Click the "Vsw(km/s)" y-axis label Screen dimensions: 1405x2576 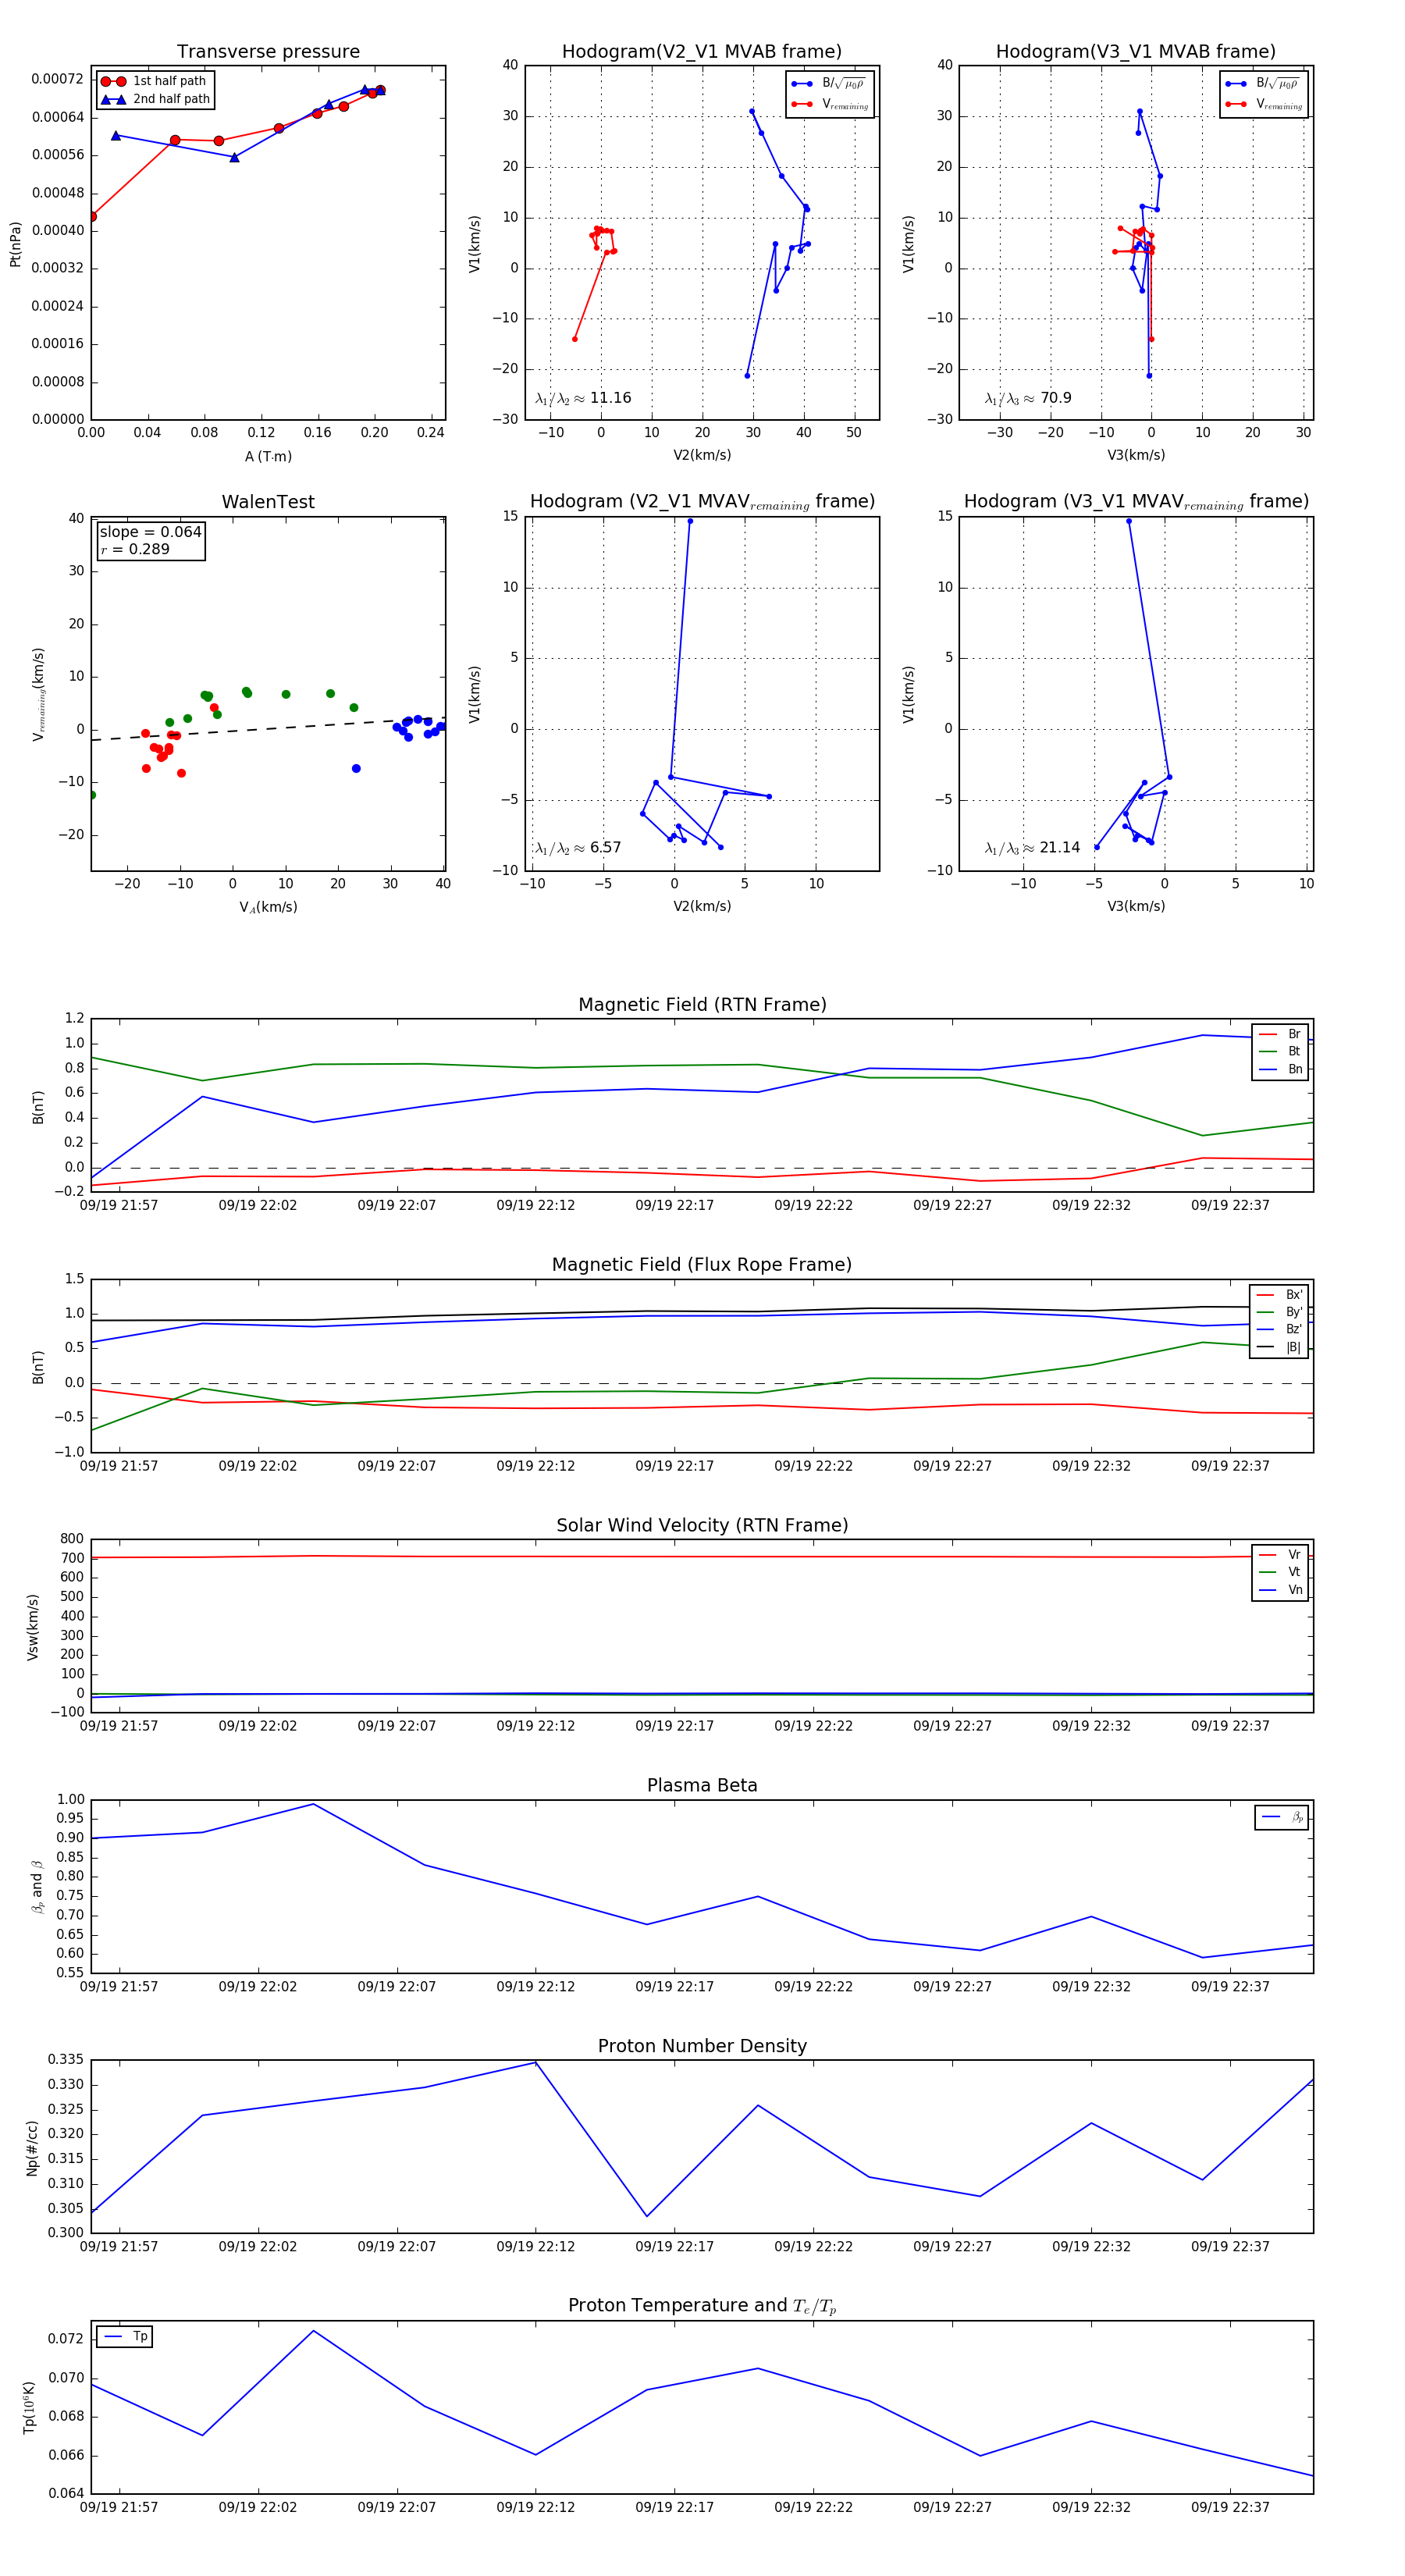pos(33,1627)
